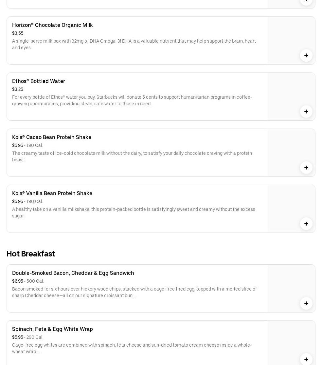Add Double-Smoked Bacon, Cheddar & Egg Sandwich
The height and width of the screenshot is (365, 322).
306,303
